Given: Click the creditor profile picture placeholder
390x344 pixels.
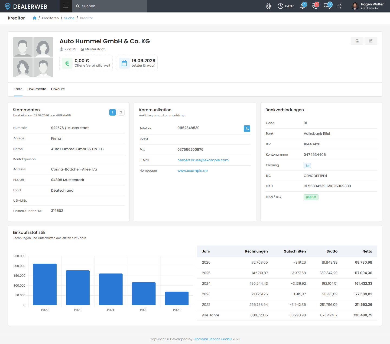Looking at the screenshot, I should click(x=33, y=57).
